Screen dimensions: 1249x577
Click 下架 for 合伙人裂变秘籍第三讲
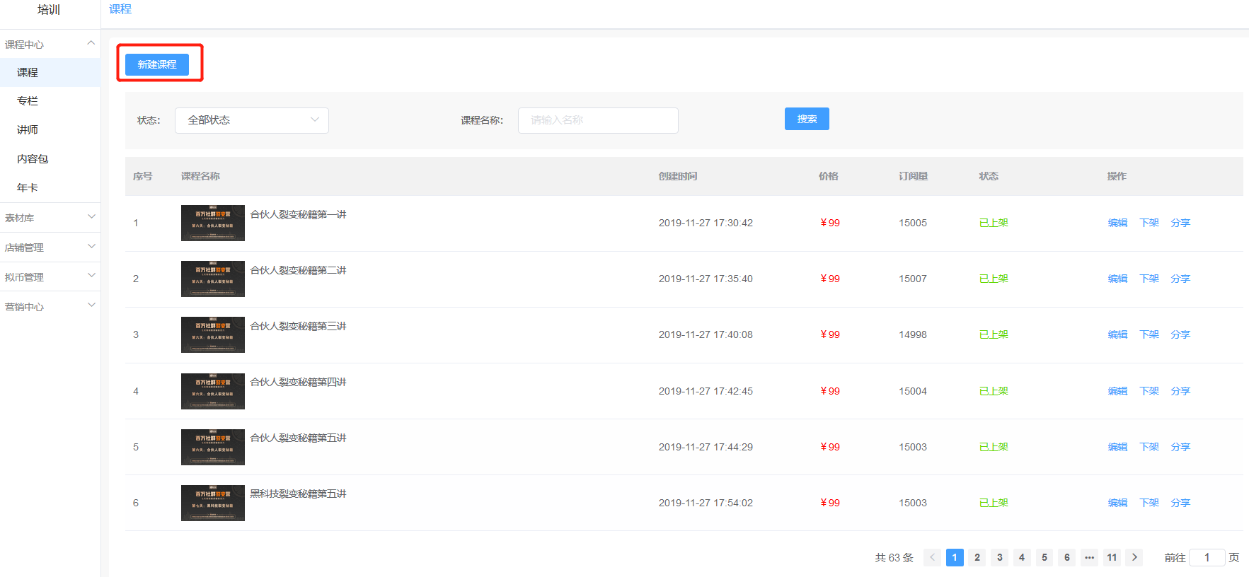point(1149,334)
